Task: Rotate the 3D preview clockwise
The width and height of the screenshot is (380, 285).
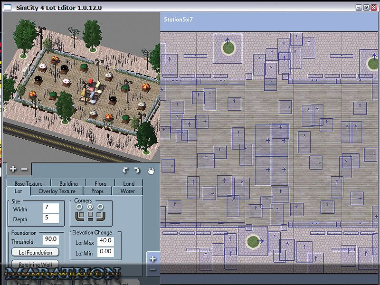Action: [125, 171]
